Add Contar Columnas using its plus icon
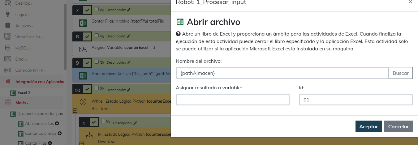Viewport: 418px width, 145px height. [60, 133]
